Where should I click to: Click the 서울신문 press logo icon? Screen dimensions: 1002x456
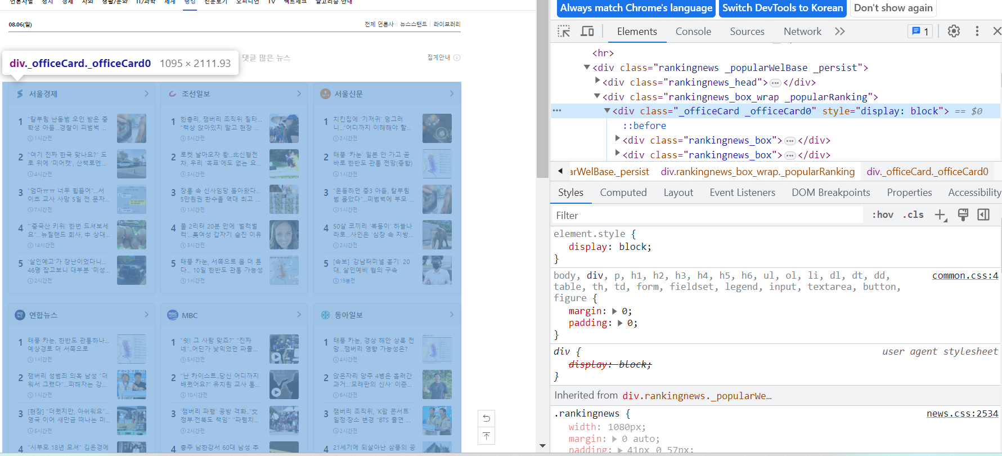325,93
